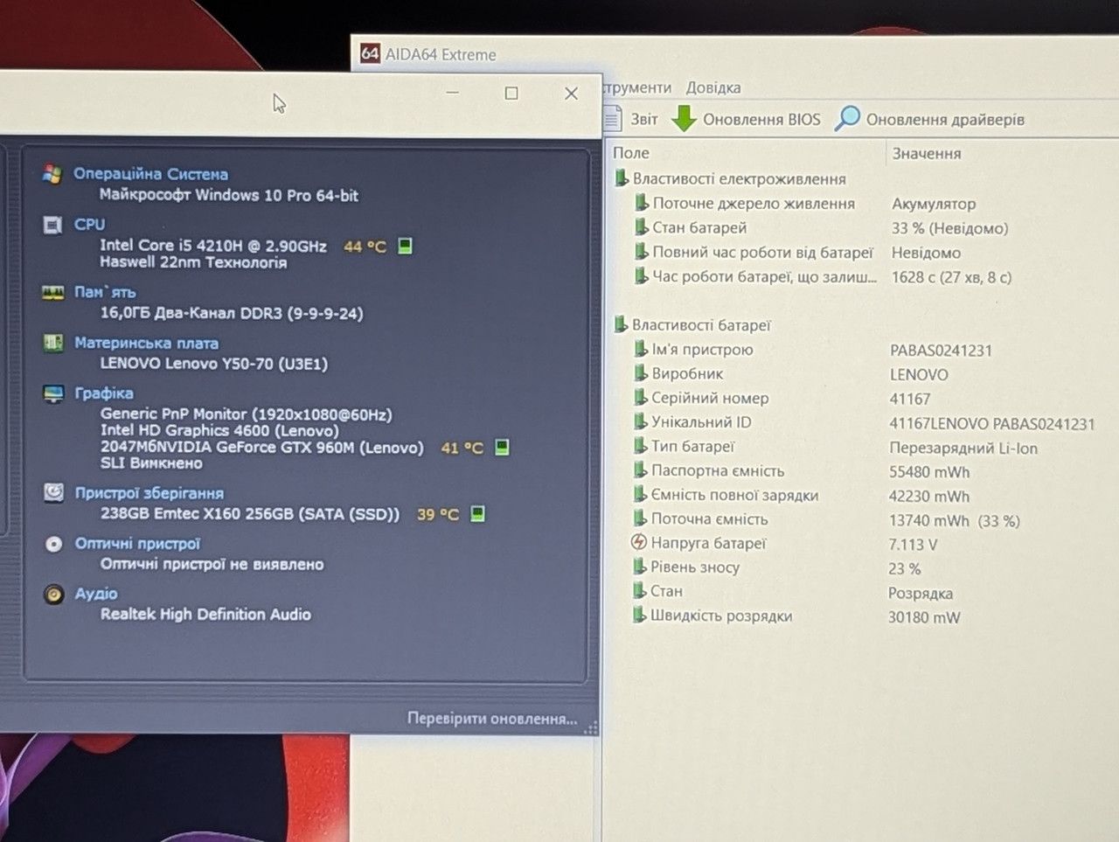This screenshot has width=1119, height=842.
Task: Click the Поле column header in AIDA64
Action: [x=631, y=153]
